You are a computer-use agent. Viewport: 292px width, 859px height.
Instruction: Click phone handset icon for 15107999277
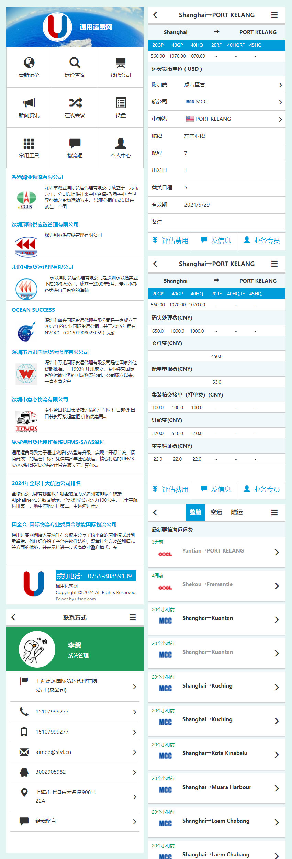24,712
